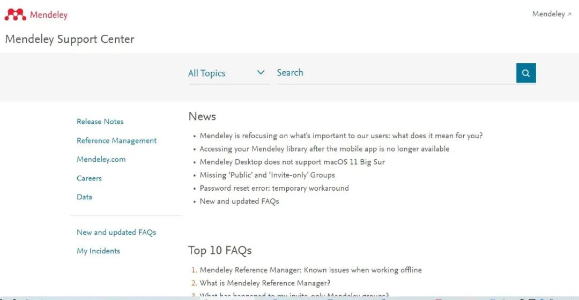579x300 pixels.
Task: View My Incidents page
Action: point(98,251)
